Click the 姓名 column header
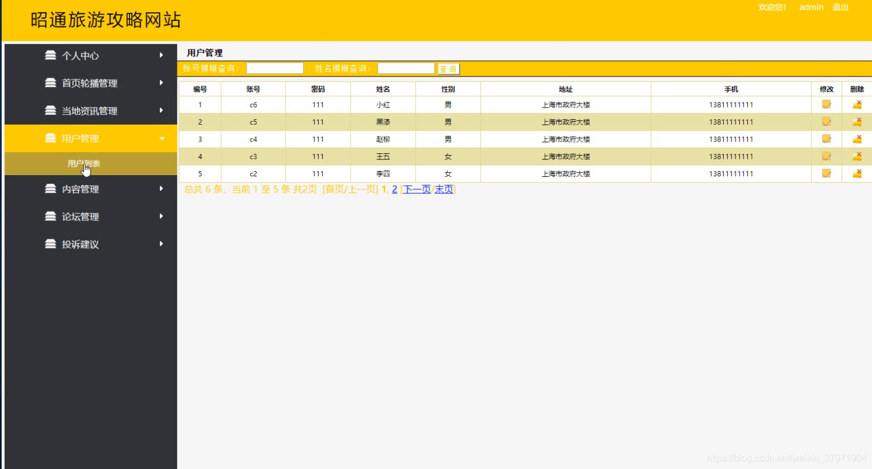872x469 pixels. click(383, 89)
